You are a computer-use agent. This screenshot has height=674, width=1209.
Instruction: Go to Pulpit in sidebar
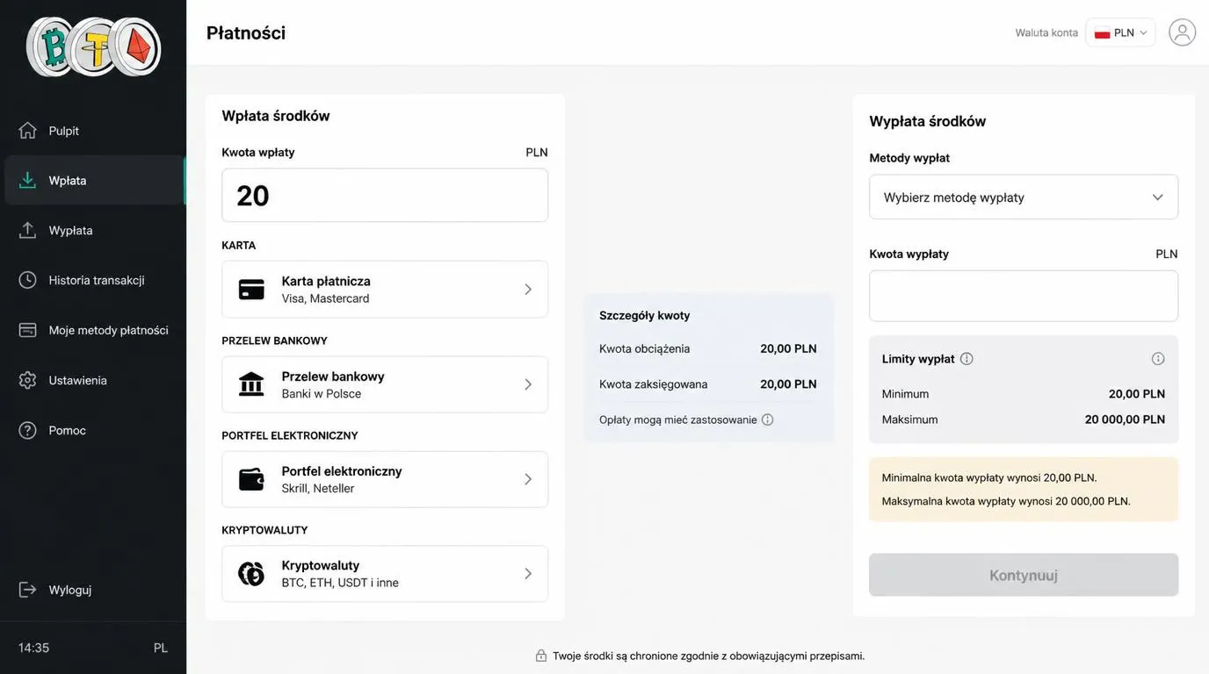[94, 131]
